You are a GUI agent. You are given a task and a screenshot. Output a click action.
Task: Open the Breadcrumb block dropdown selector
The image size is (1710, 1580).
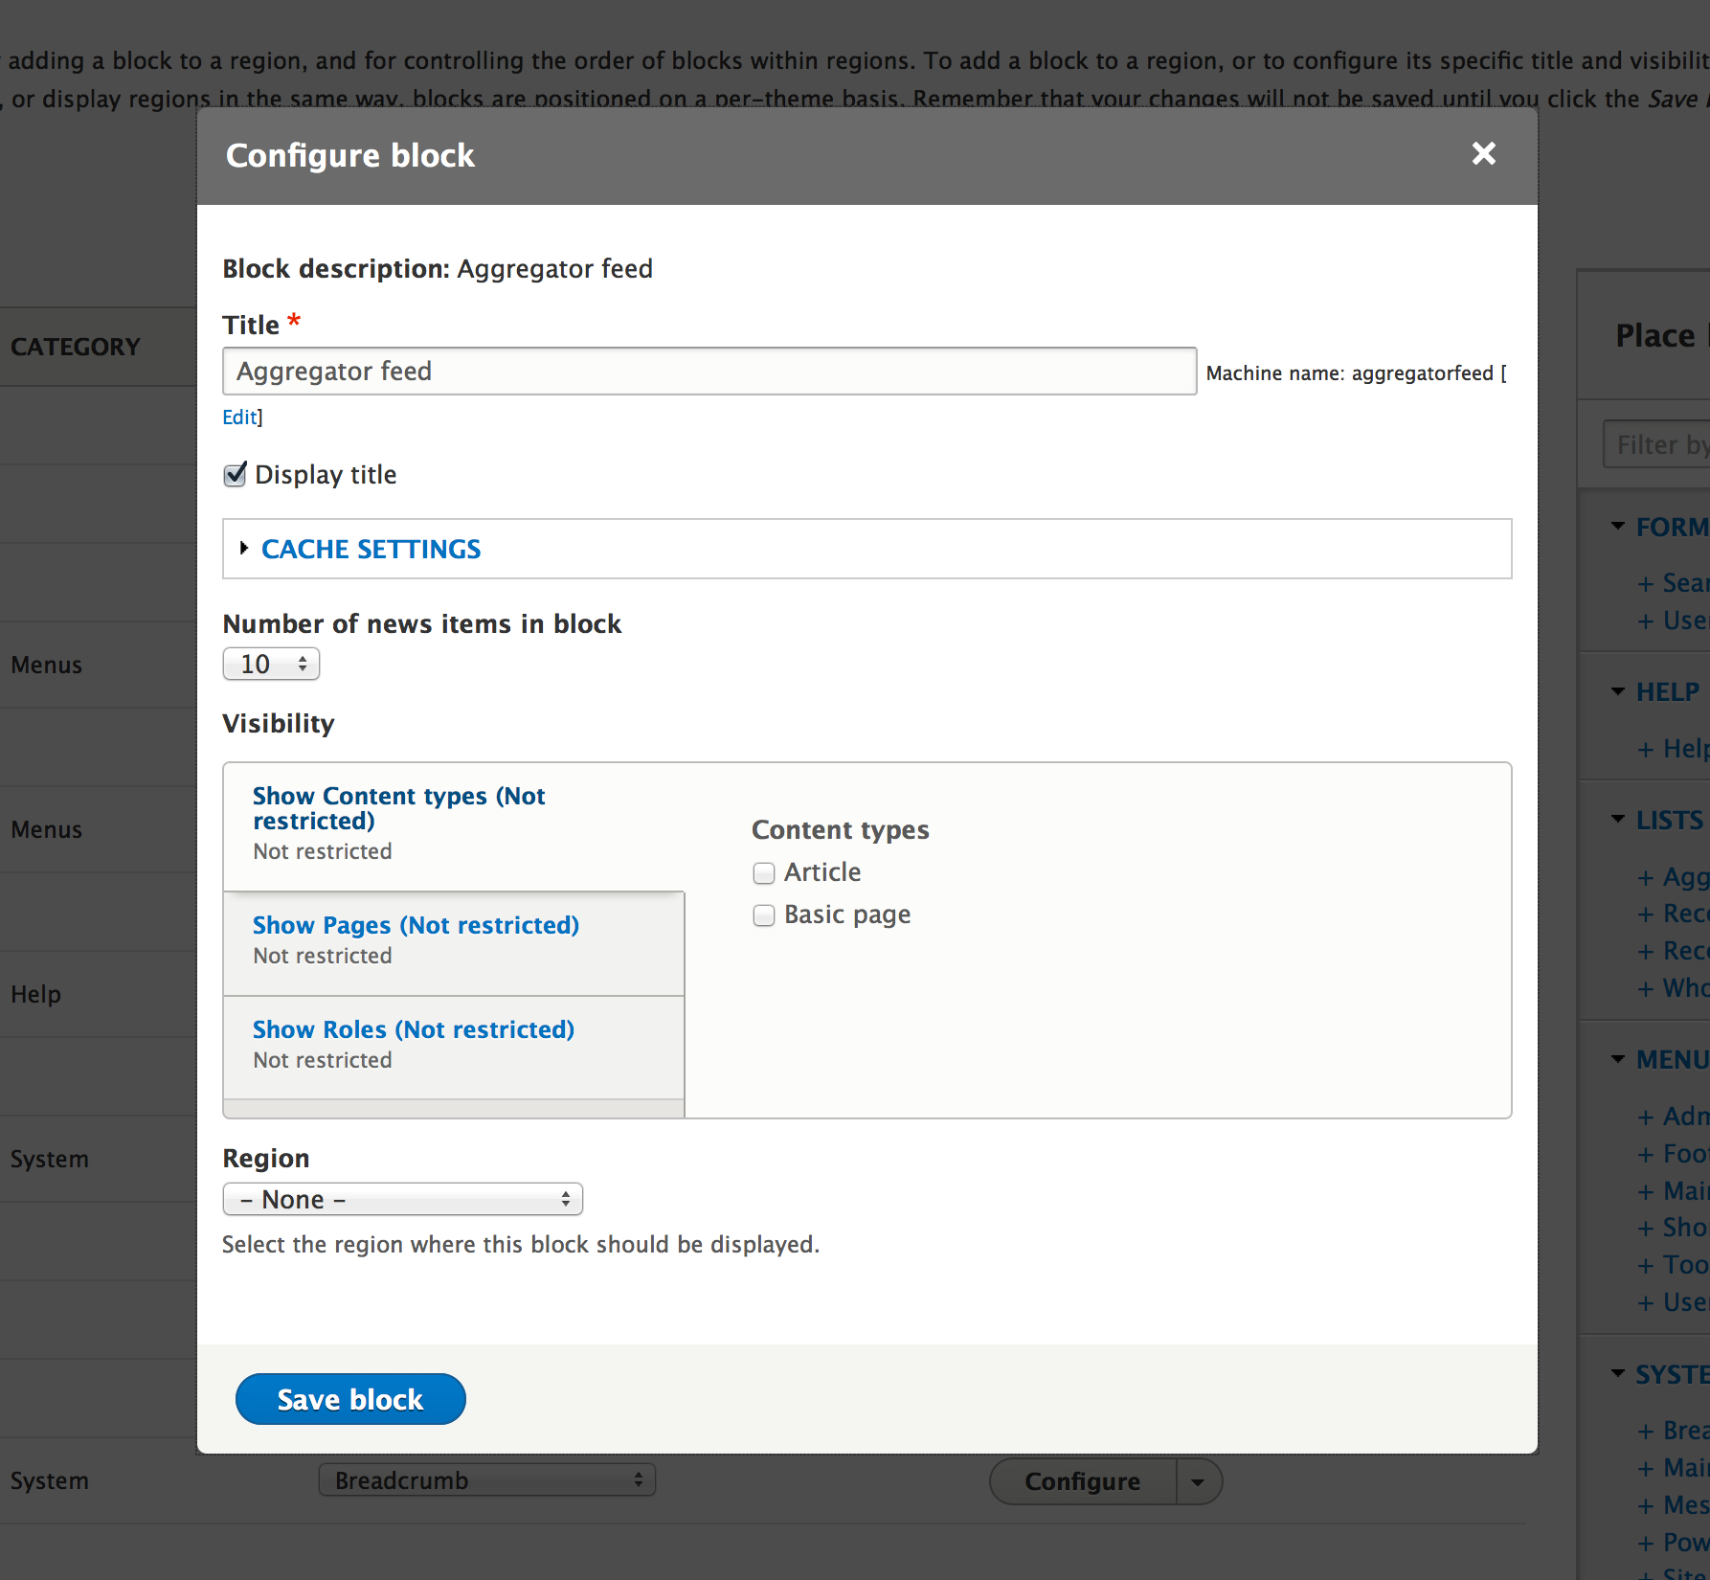(485, 1480)
